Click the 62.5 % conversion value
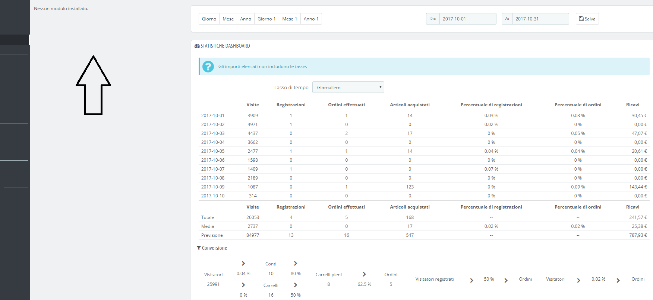Image resolution: width=653 pixels, height=300 pixels. click(365, 284)
